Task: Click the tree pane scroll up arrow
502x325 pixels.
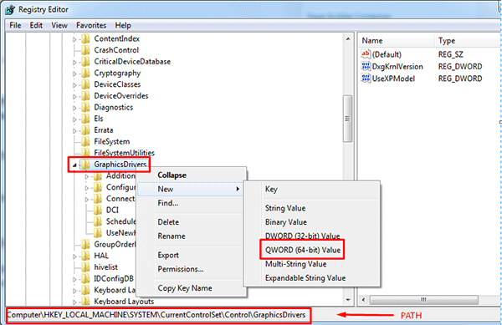Action: [348, 39]
